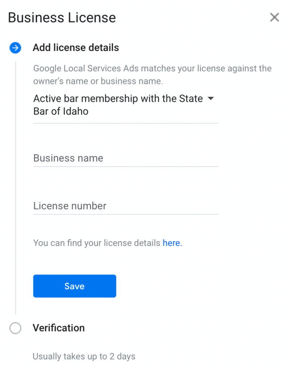Open the 'here' license details link

172,243
